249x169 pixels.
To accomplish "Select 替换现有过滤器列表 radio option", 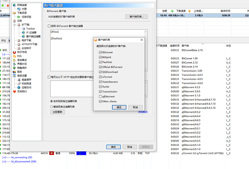I will pos(52,107).
